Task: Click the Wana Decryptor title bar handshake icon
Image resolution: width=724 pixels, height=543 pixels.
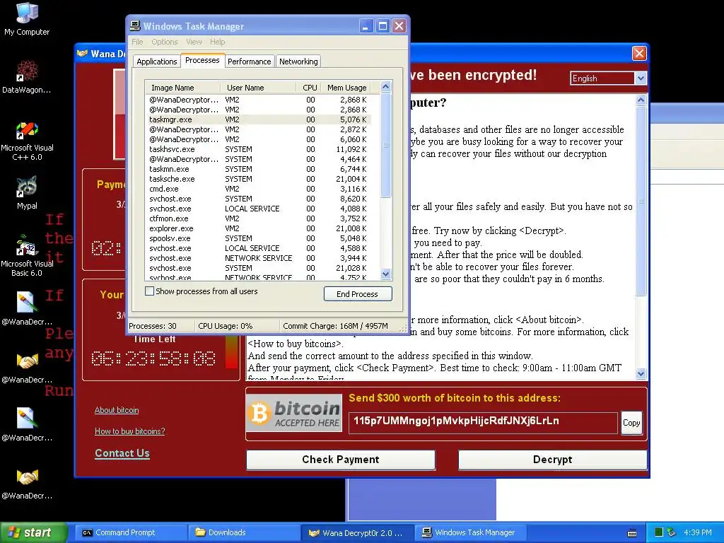Action: (82, 54)
